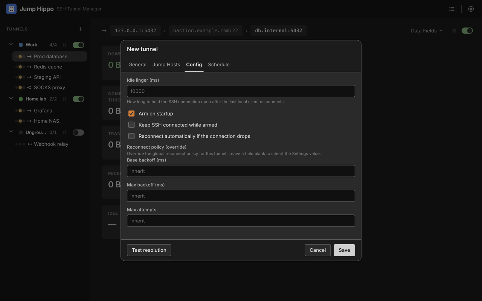The width and height of the screenshot is (482, 301).
Task: Click the '0/1' count for Ungrouped
Action: pyautogui.click(x=53, y=132)
